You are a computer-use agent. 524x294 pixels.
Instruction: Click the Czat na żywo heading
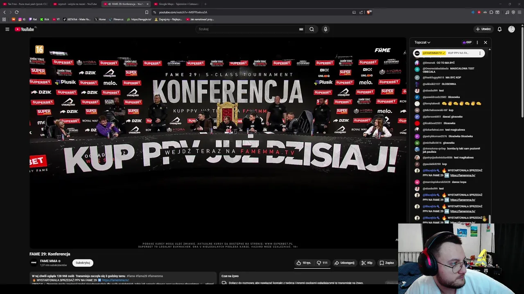(x=230, y=276)
